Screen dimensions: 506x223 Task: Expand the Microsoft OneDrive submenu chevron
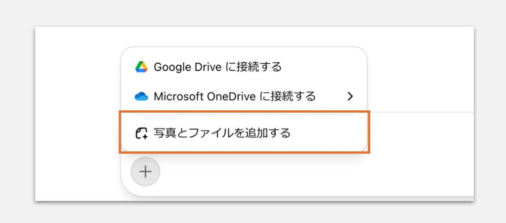350,96
